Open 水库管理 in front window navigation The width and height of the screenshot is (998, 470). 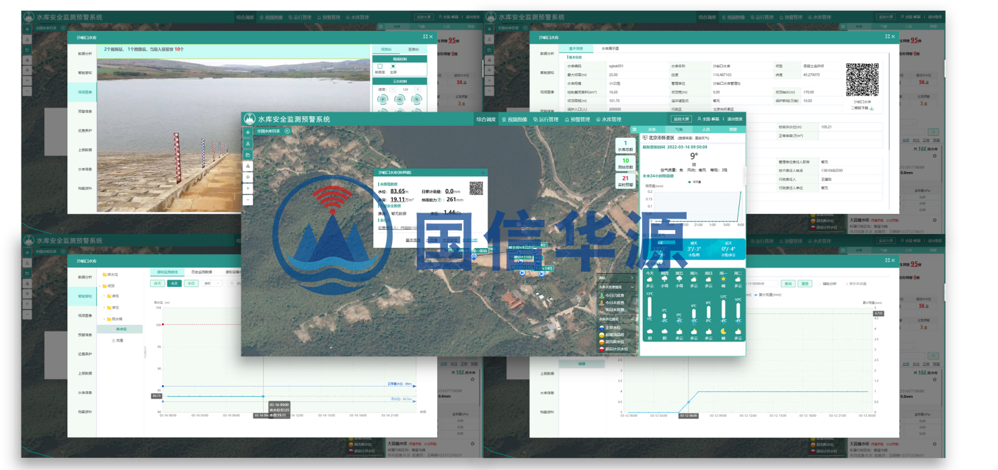pyautogui.click(x=608, y=119)
